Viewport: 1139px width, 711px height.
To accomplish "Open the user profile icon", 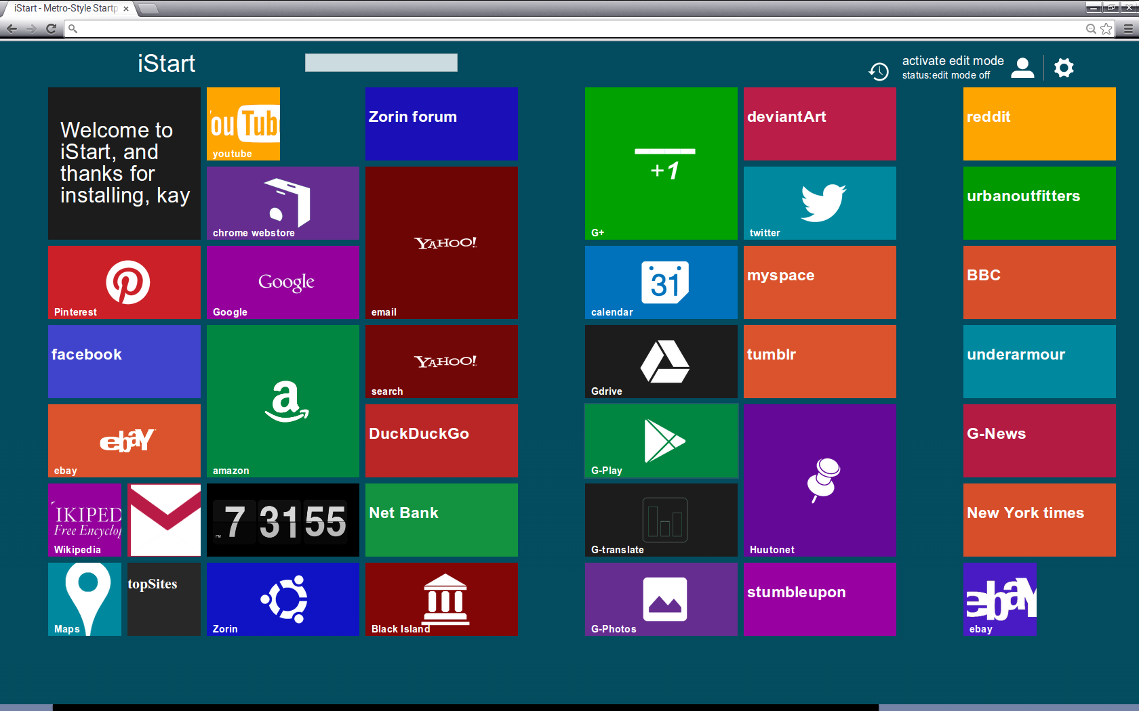I will (1022, 68).
